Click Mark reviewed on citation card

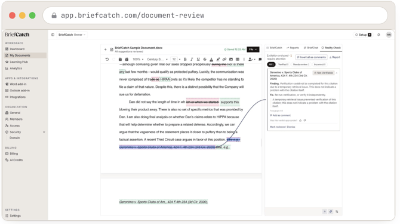tap(278, 127)
